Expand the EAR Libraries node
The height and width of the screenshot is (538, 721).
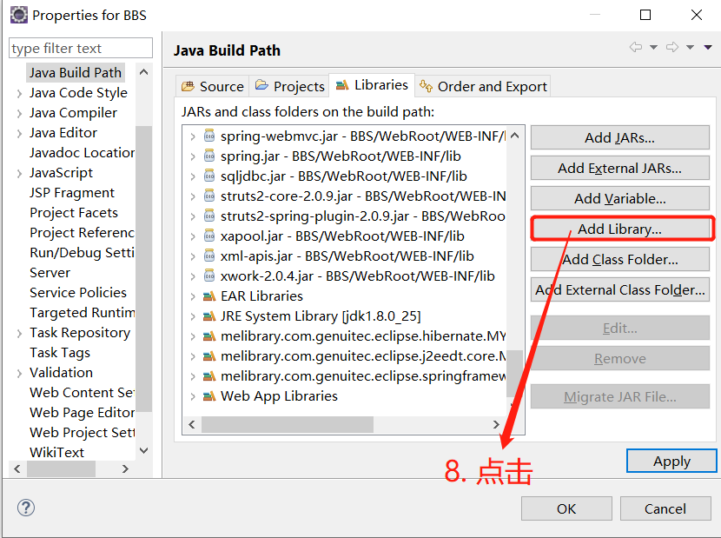(x=193, y=296)
